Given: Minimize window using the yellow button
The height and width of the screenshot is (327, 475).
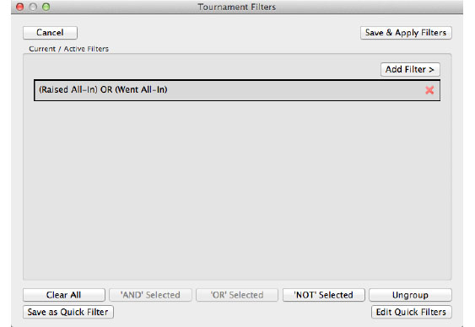Looking at the screenshot, I should click(x=33, y=7).
